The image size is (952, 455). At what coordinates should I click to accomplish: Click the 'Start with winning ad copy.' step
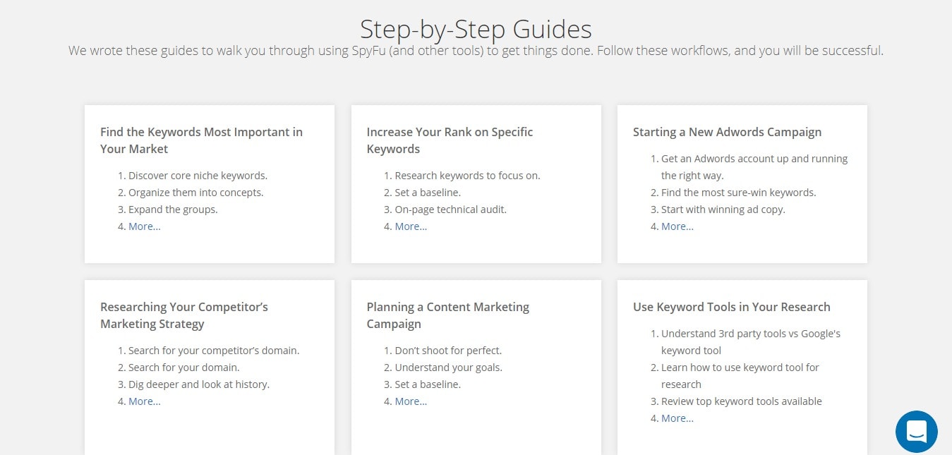[x=723, y=210]
